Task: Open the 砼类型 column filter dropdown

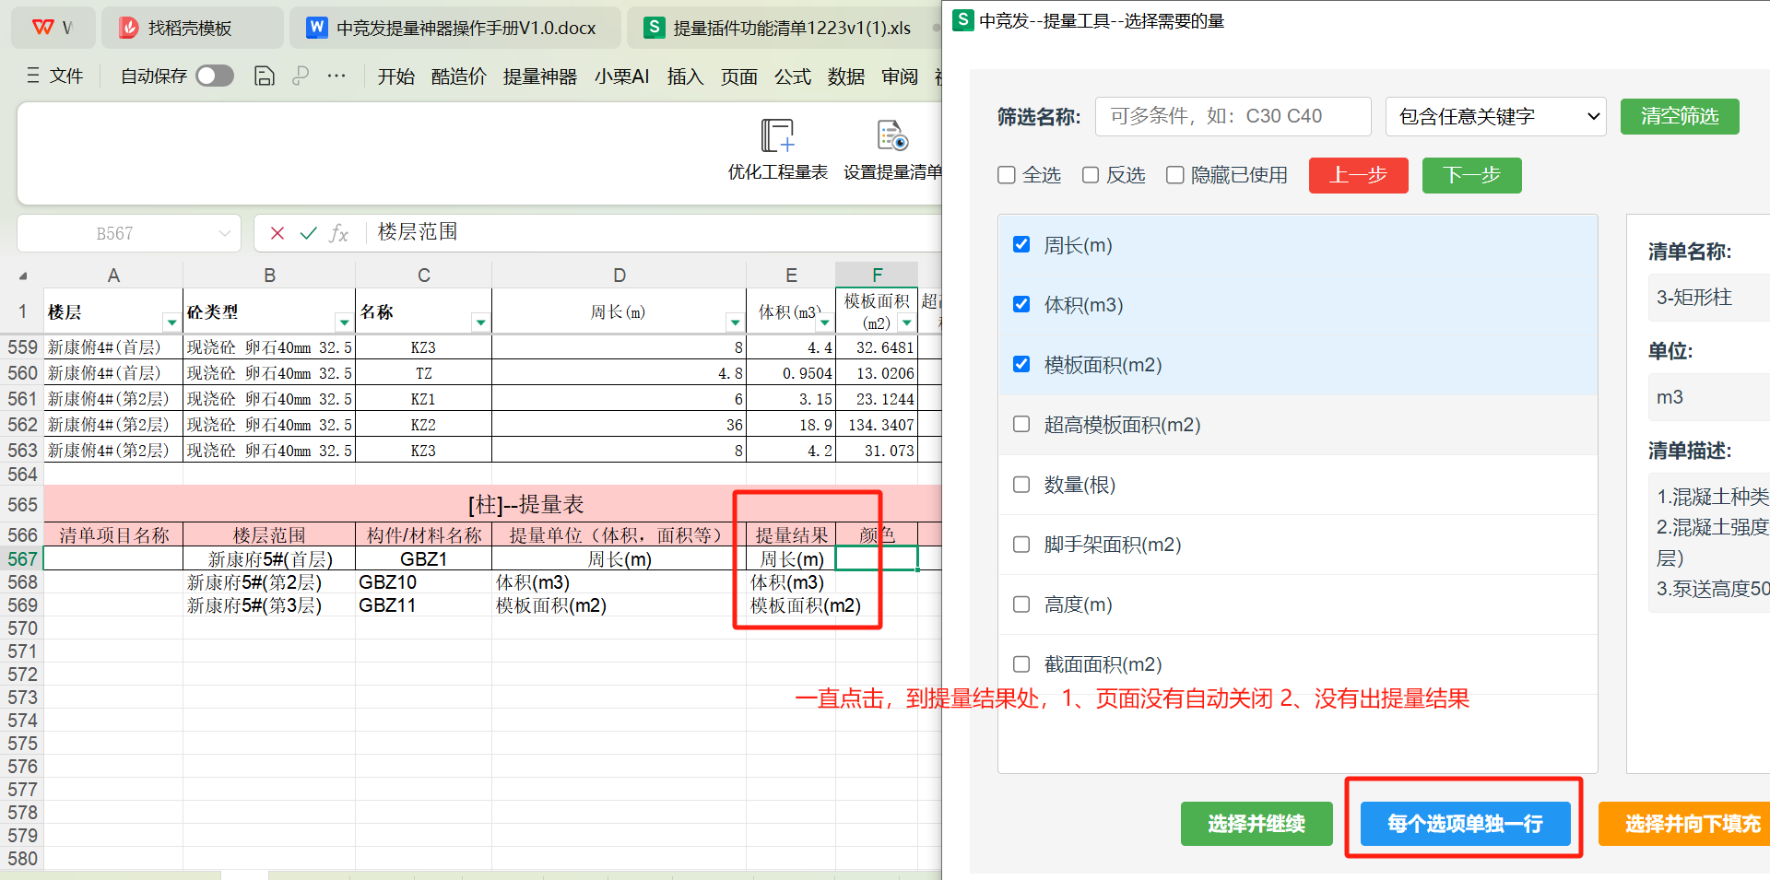Action: point(344,323)
